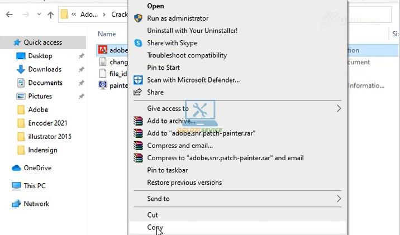Click the OneDrive cloud icon in sidebar

(x=16, y=168)
